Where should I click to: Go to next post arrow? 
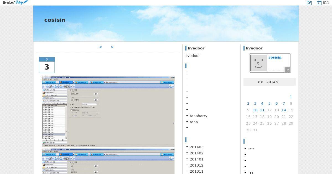pyautogui.click(x=112, y=47)
